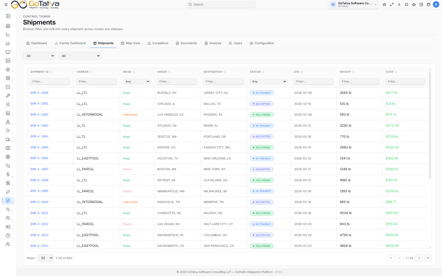Viewport: 442px width, 276px height.
Task: Sort by the Cost column header
Action: (x=391, y=72)
